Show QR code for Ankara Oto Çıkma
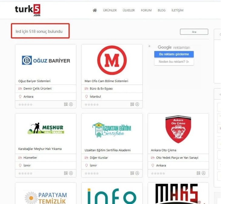This screenshot has width=225, height=204. click(x=198, y=173)
